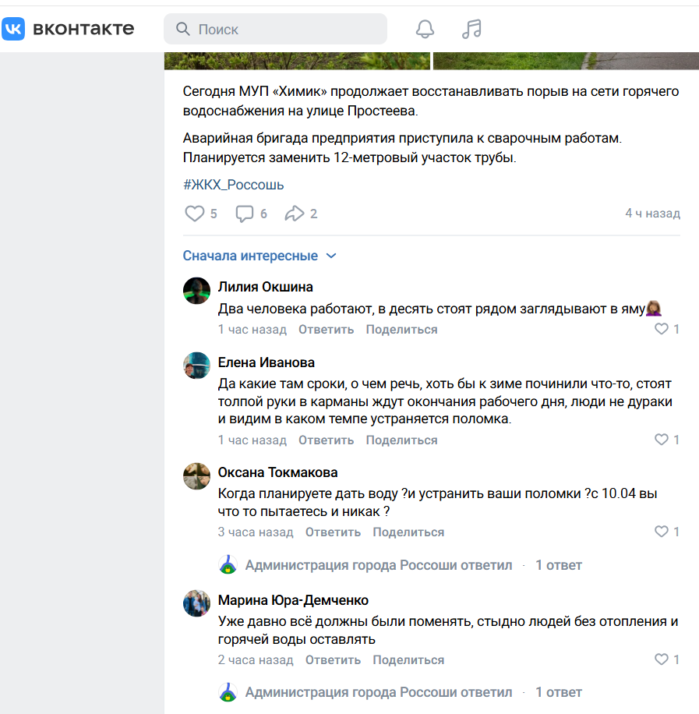Open the notifications bell
The width and height of the screenshot is (699, 714).
[x=425, y=29]
